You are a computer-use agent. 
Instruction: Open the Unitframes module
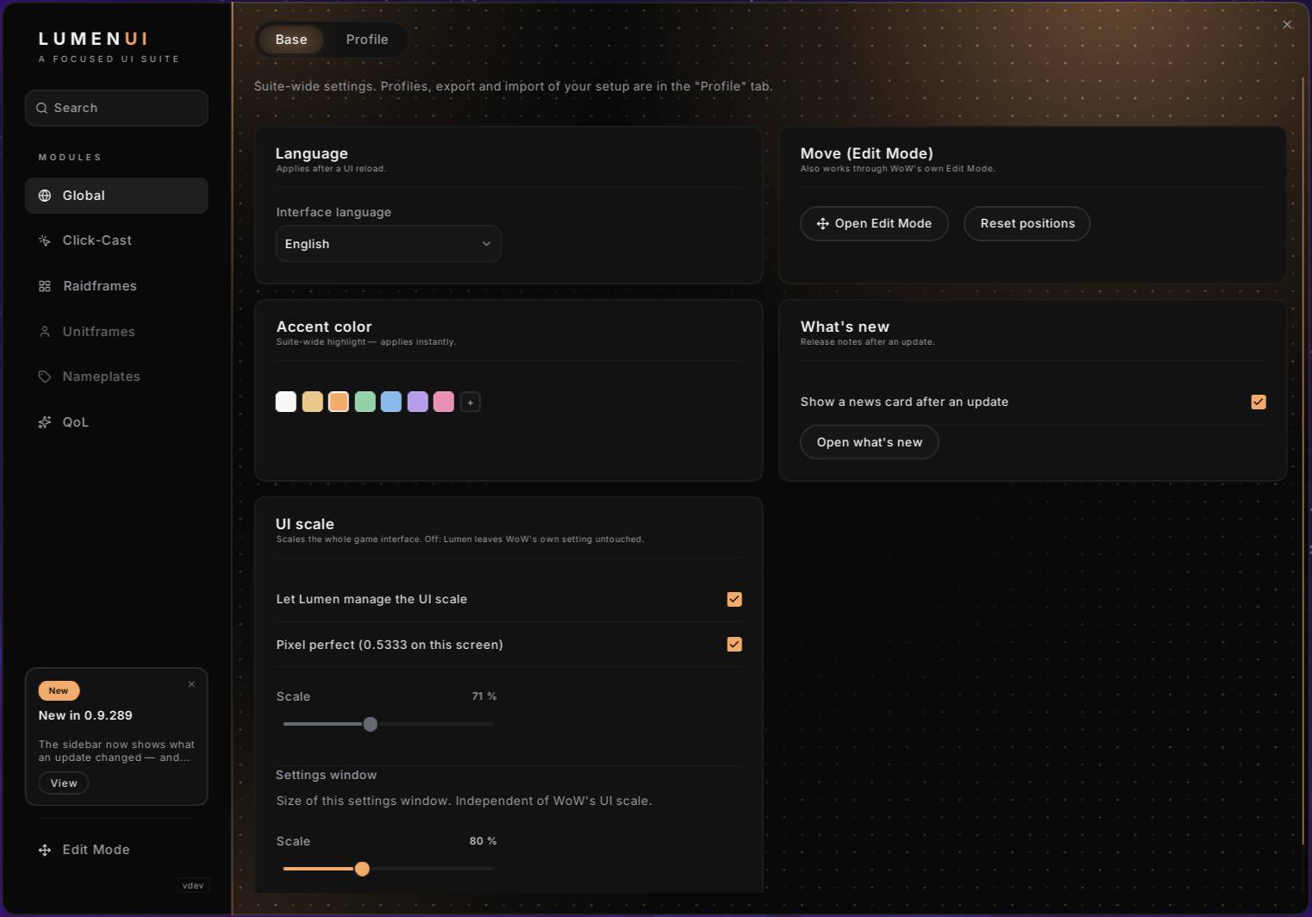click(x=116, y=332)
